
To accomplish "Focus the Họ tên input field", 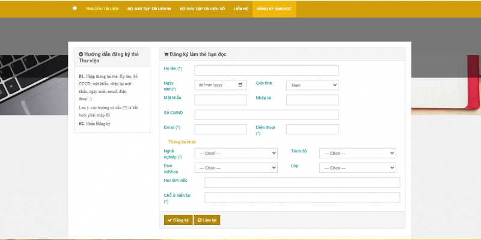I will pyautogui.click(x=266, y=70).
